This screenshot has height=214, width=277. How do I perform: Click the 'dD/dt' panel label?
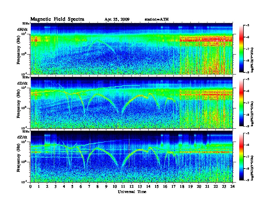pyautogui.click(x=22, y=83)
